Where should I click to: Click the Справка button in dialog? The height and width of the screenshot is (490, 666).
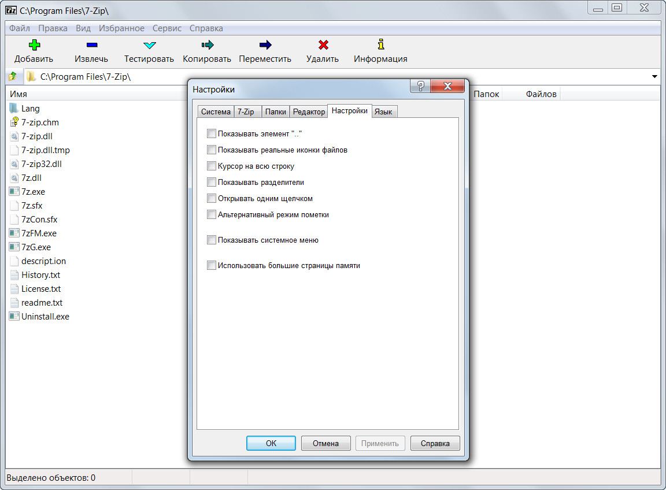pyautogui.click(x=435, y=443)
